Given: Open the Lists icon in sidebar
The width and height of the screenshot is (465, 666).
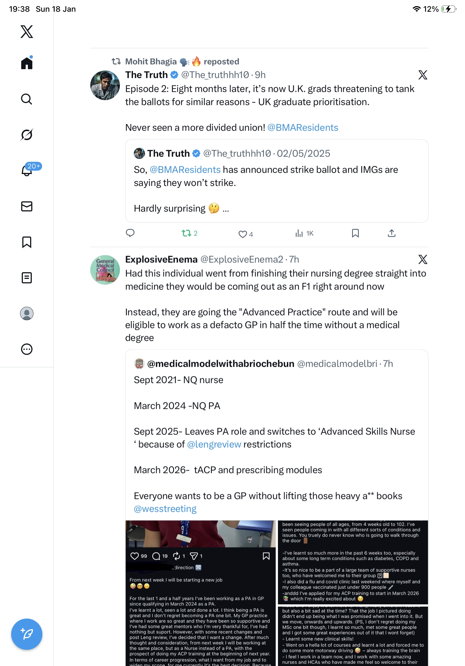Looking at the screenshot, I should [x=27, y=277].
